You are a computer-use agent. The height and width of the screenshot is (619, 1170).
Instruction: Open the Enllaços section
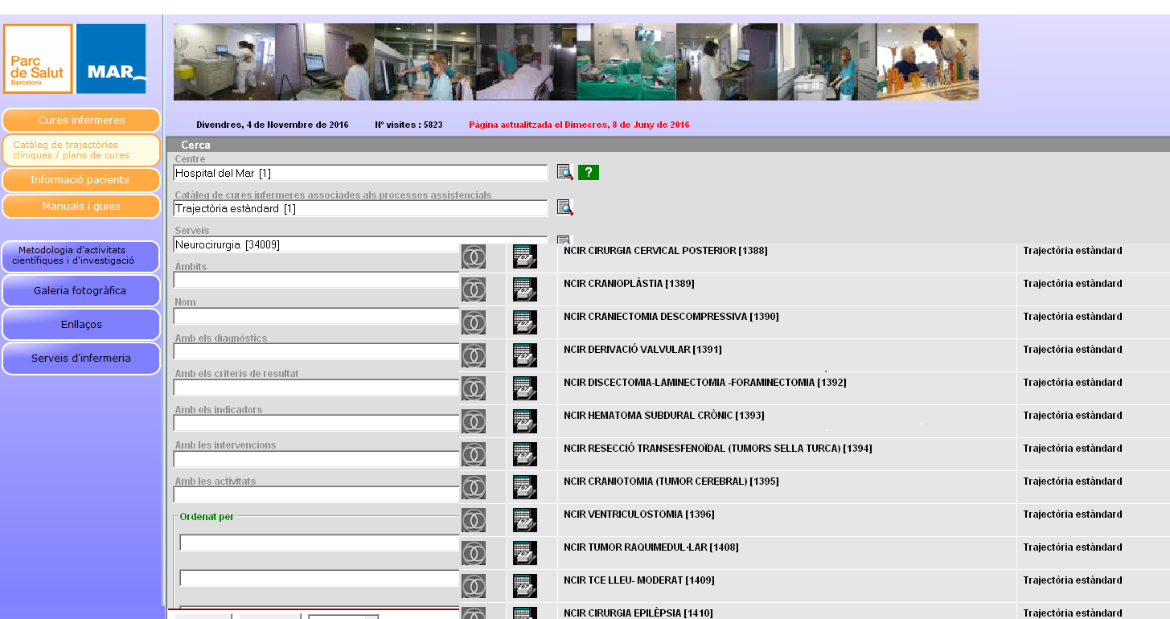click(81, 325)
